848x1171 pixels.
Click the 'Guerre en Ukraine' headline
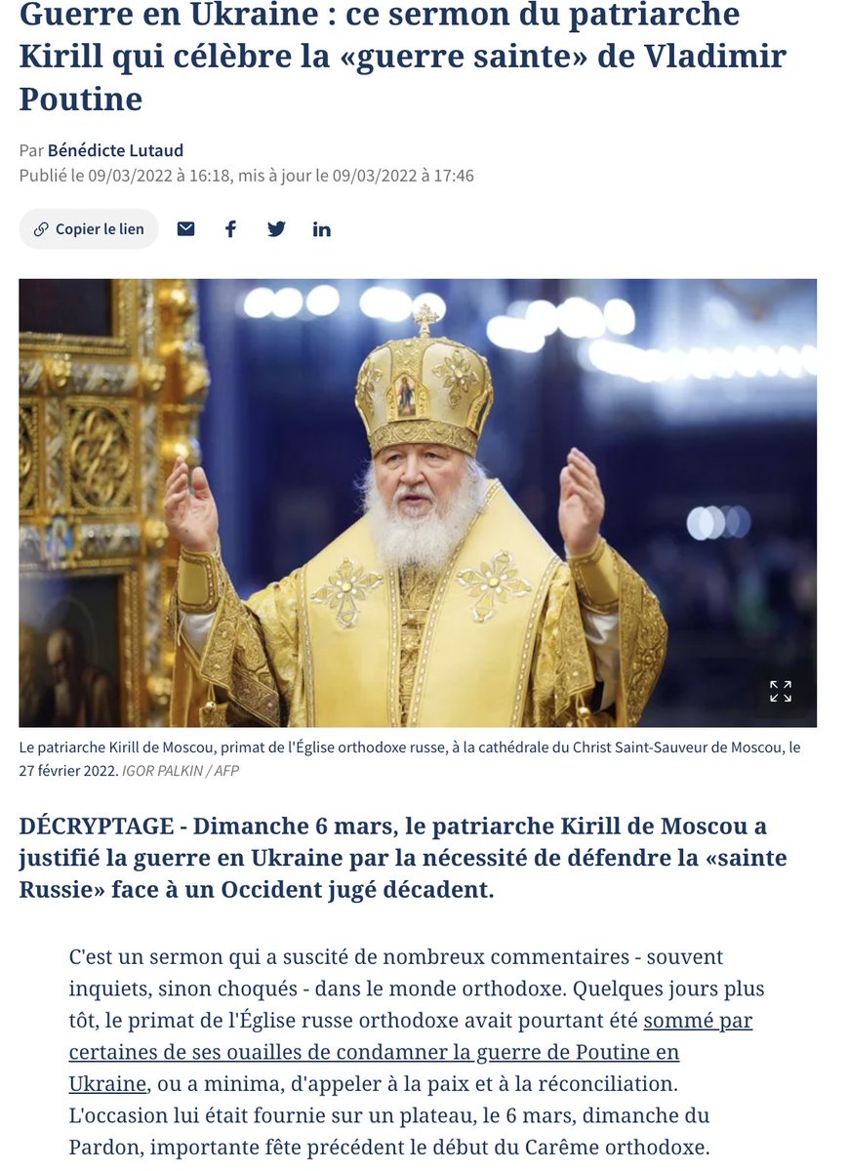point(403,57)
